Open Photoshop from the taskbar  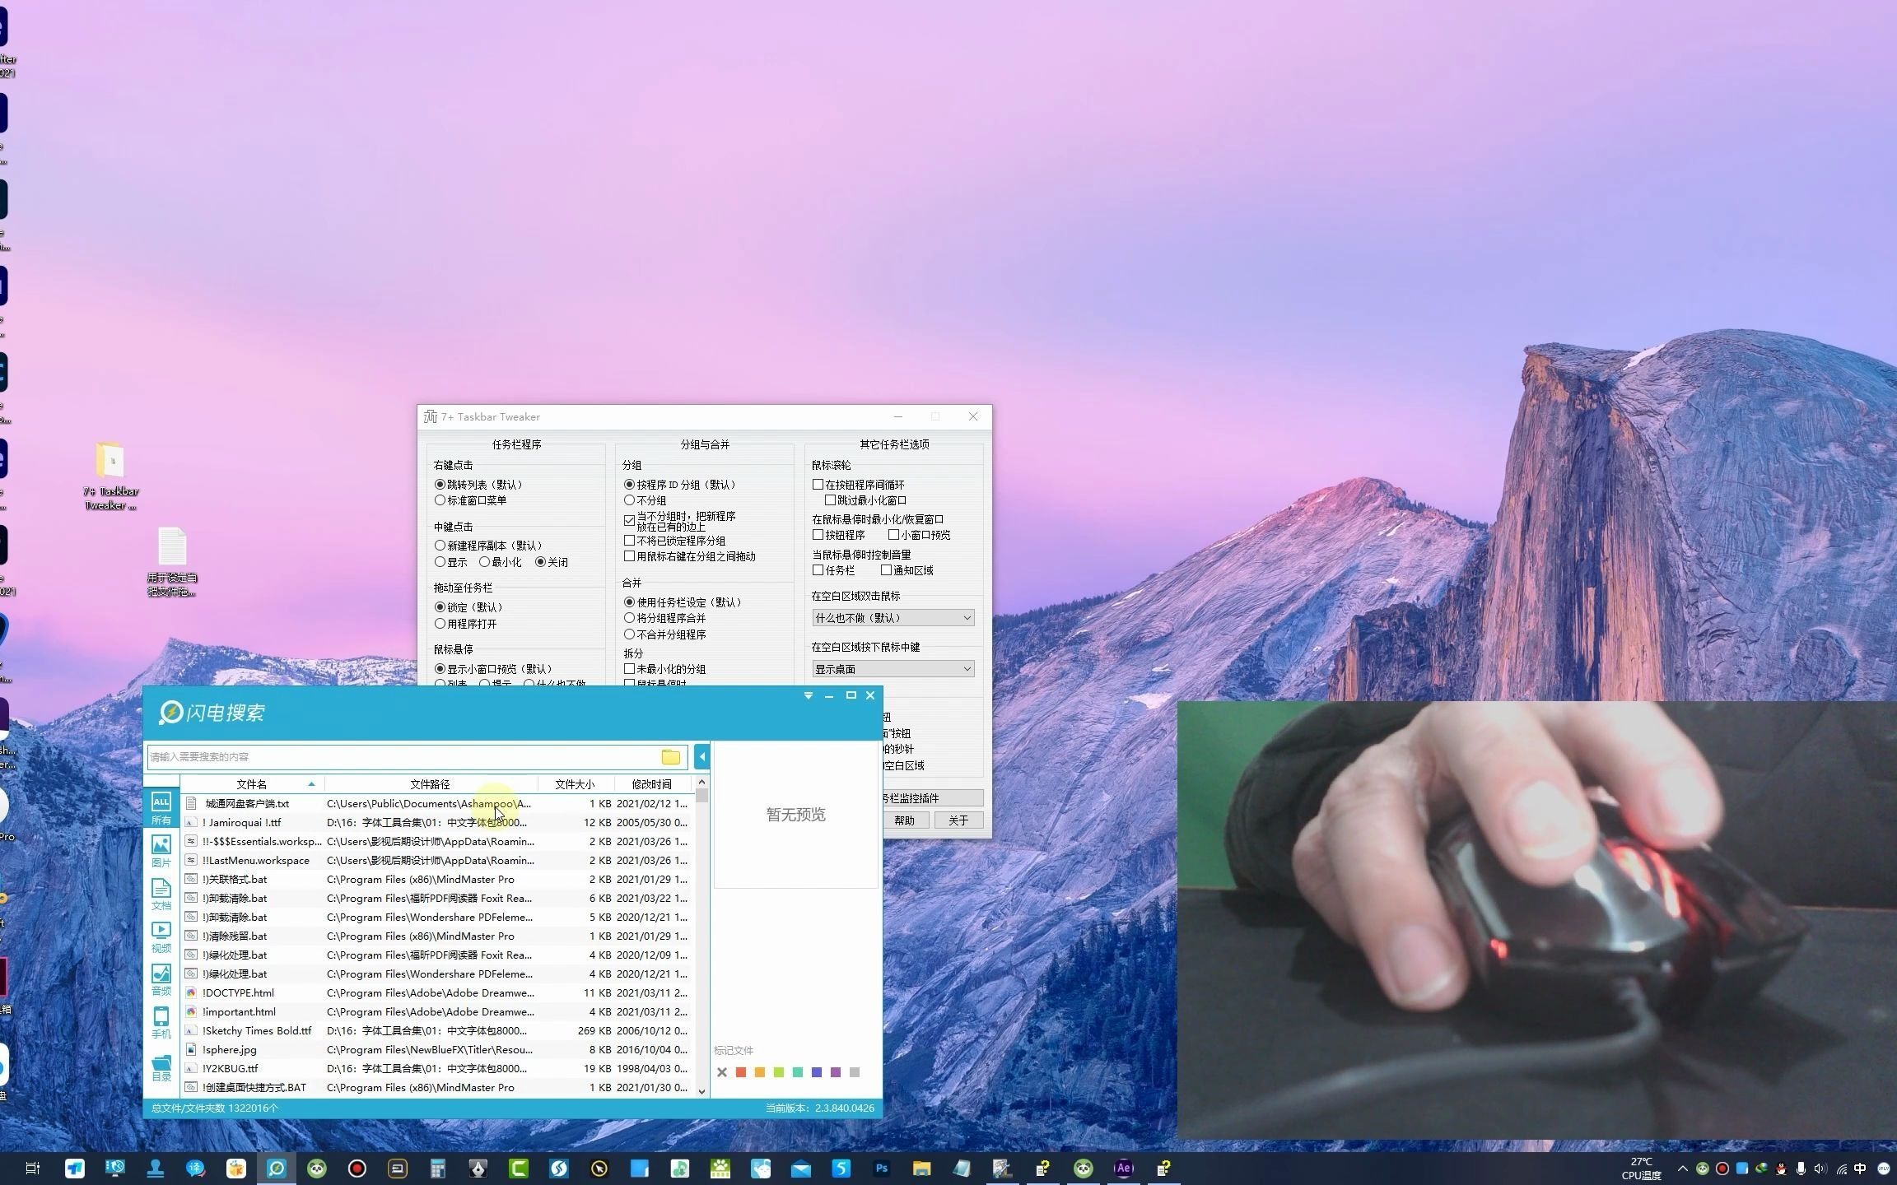[881, 1168]
